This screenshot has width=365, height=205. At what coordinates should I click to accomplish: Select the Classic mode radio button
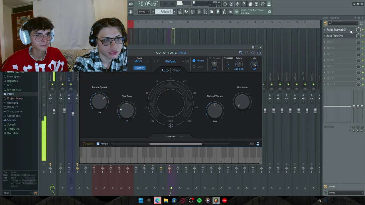point(194,67)
